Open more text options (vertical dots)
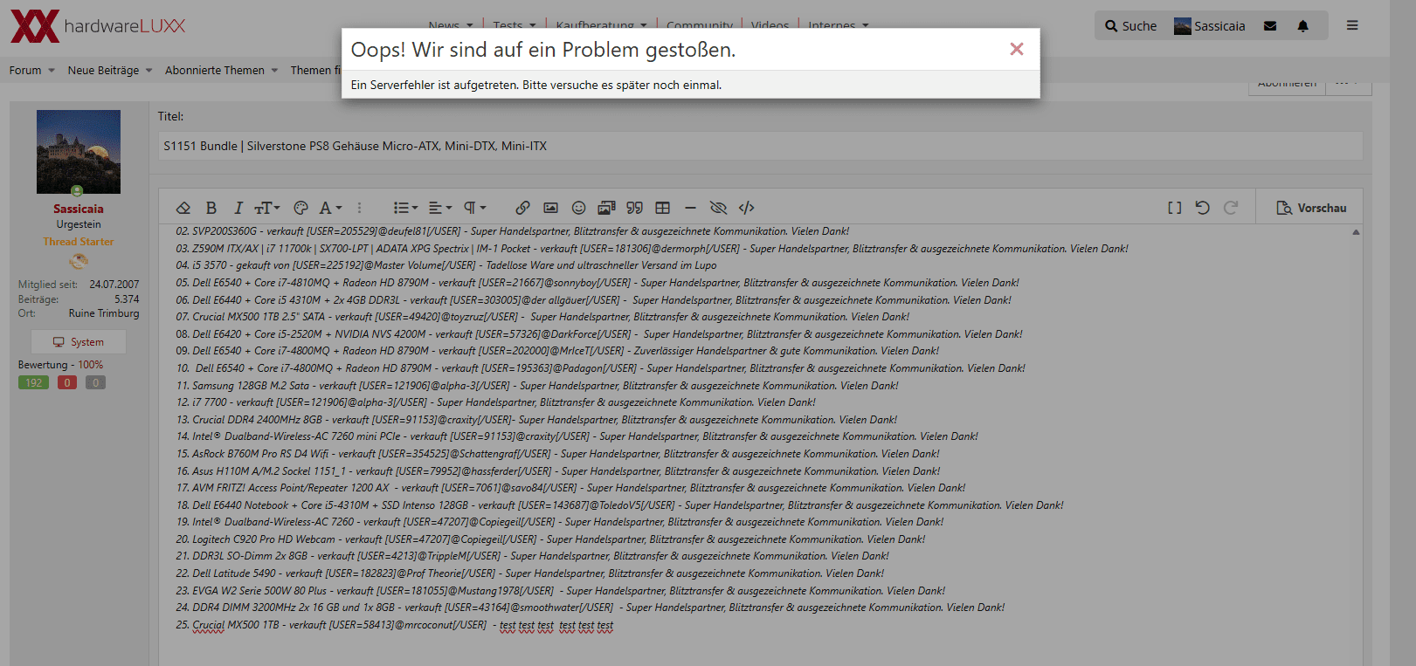This screenshot has height=666, width=1416. pyautogui.click(x=359, y=208)
